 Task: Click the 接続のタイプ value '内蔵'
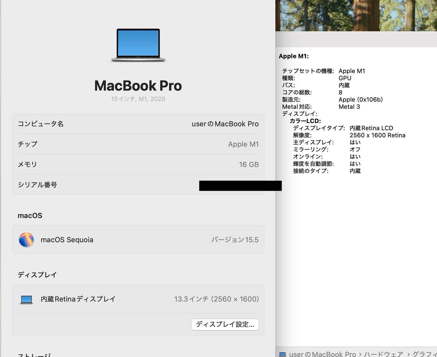[355, 171]
